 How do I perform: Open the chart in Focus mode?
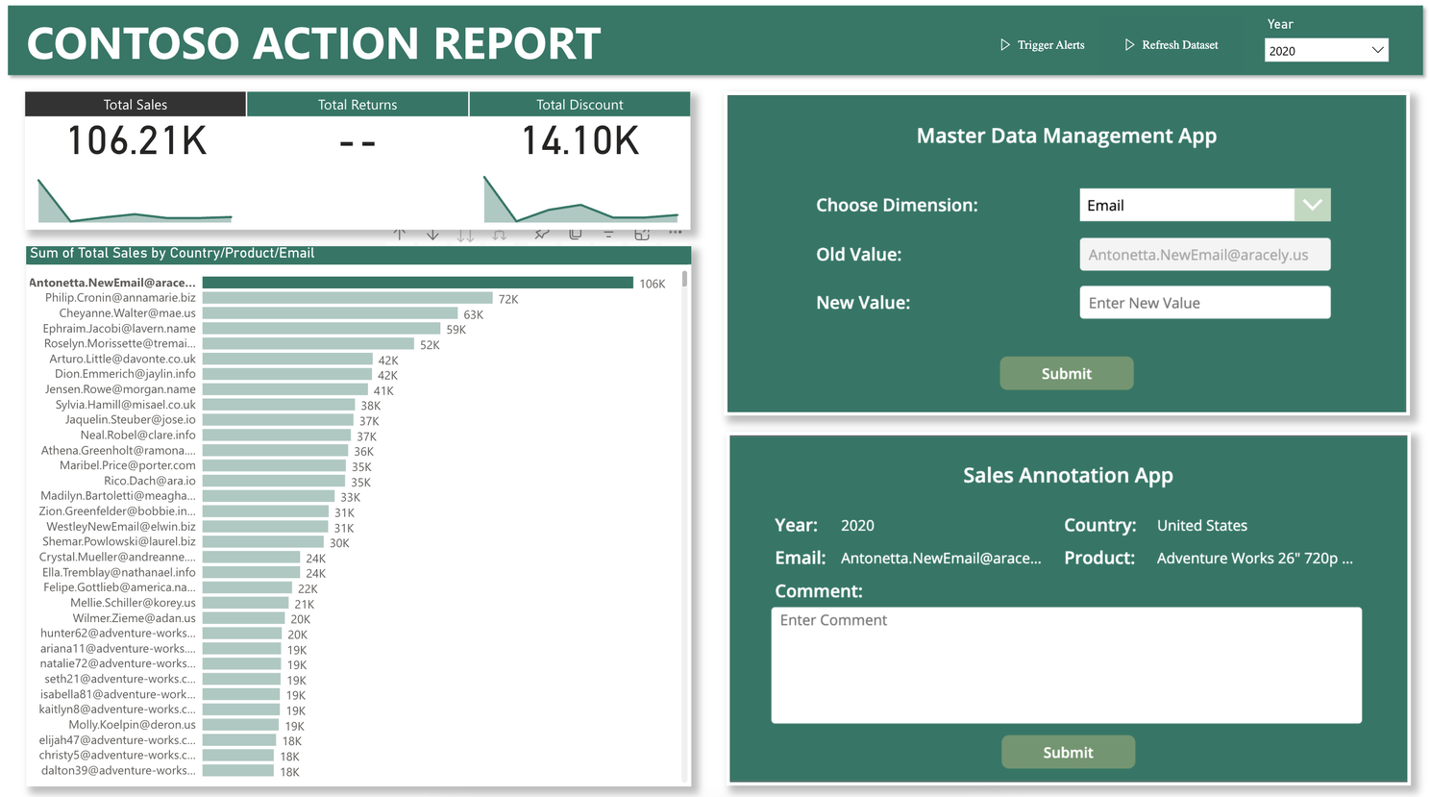(x=642, y=235)
